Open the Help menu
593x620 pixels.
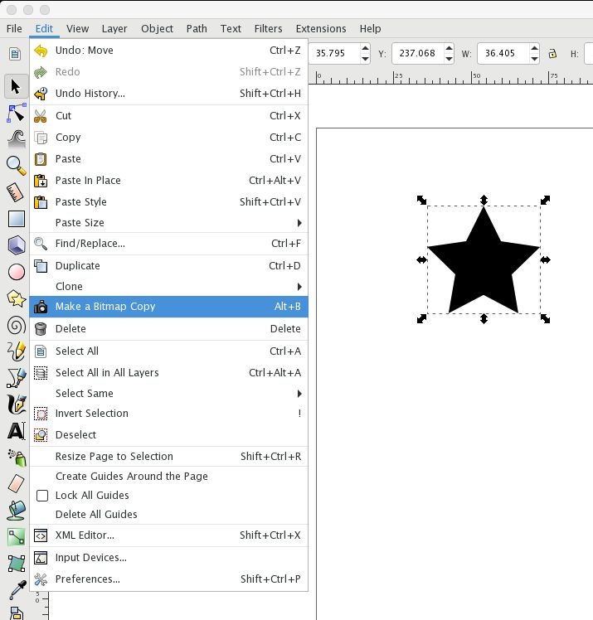[x=370, y=28]
